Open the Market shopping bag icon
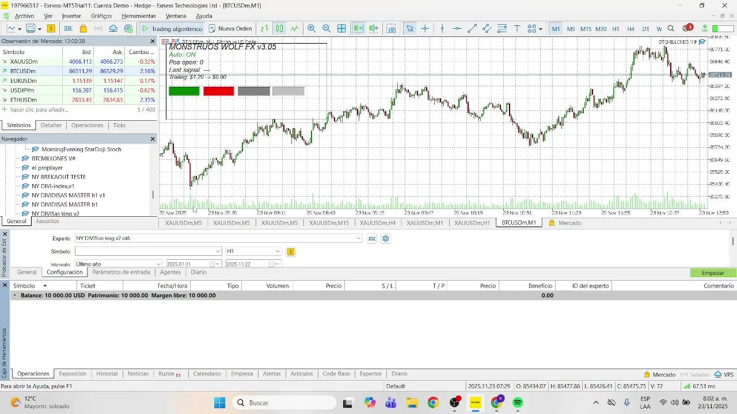737x414 pixels. [83, 28]
